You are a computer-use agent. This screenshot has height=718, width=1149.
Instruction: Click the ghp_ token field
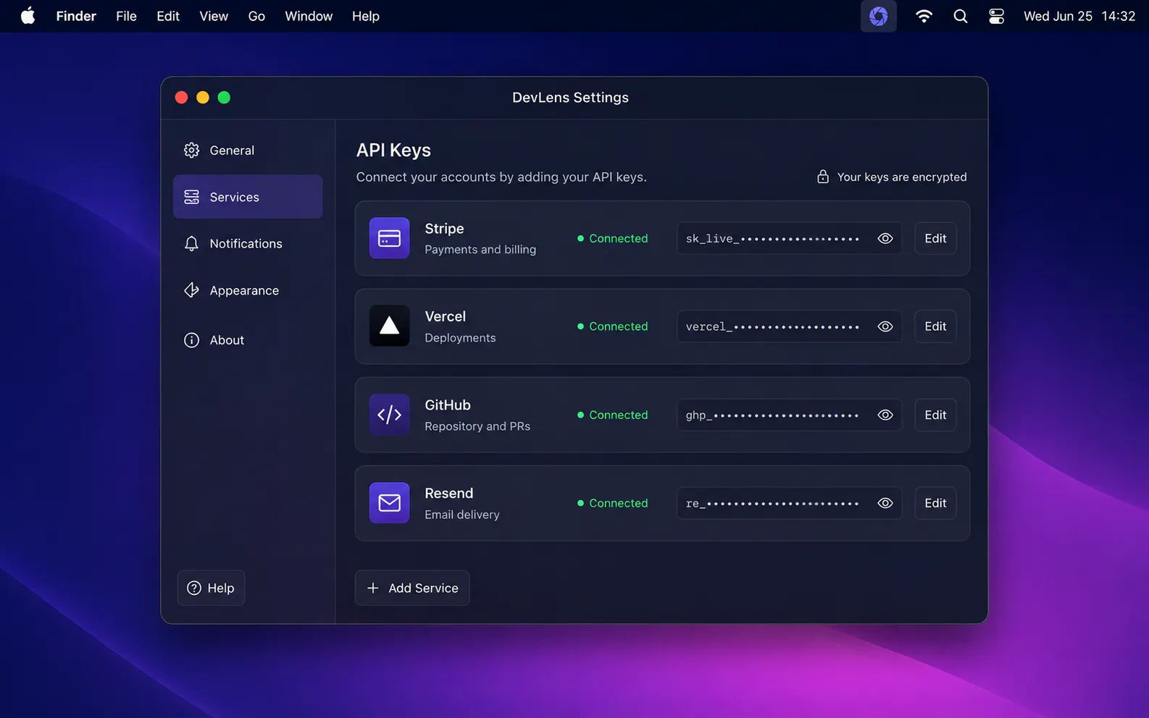coord(790,415)
